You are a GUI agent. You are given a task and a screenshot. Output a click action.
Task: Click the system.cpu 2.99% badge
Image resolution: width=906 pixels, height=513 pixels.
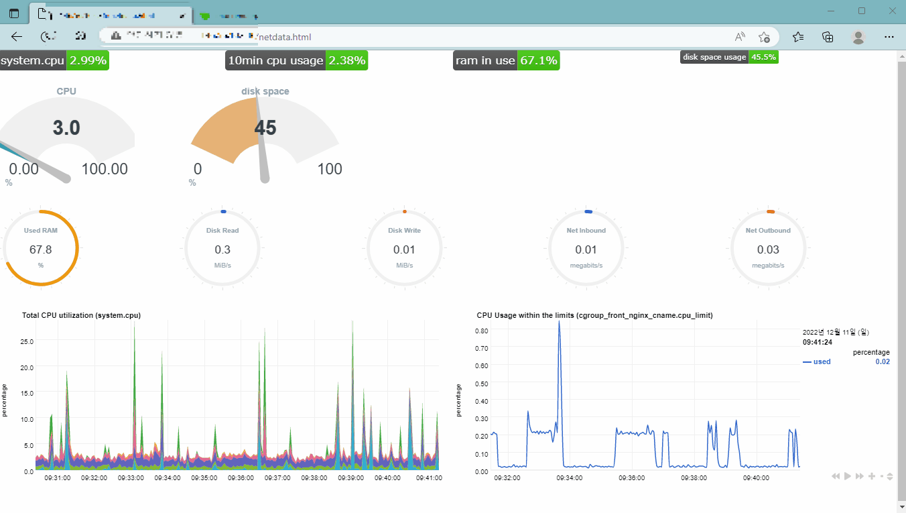tap(54, 60)
